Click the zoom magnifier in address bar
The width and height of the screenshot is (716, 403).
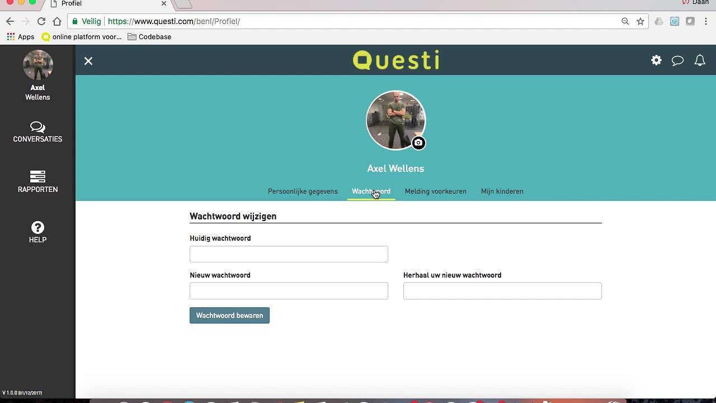625,21
